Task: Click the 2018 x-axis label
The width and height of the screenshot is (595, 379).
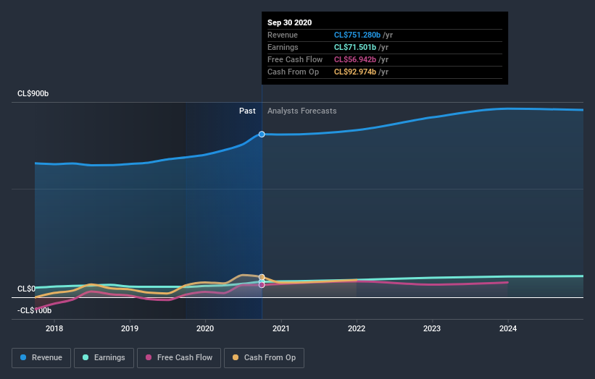Action: 54,328
